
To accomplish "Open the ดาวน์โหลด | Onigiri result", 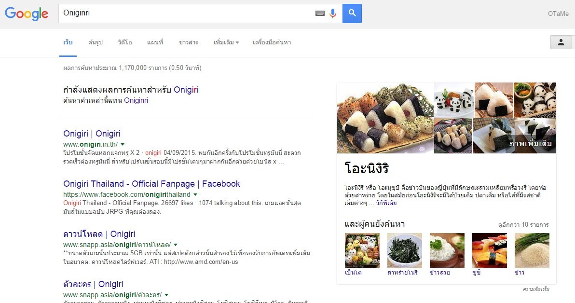I will (99, 234).
